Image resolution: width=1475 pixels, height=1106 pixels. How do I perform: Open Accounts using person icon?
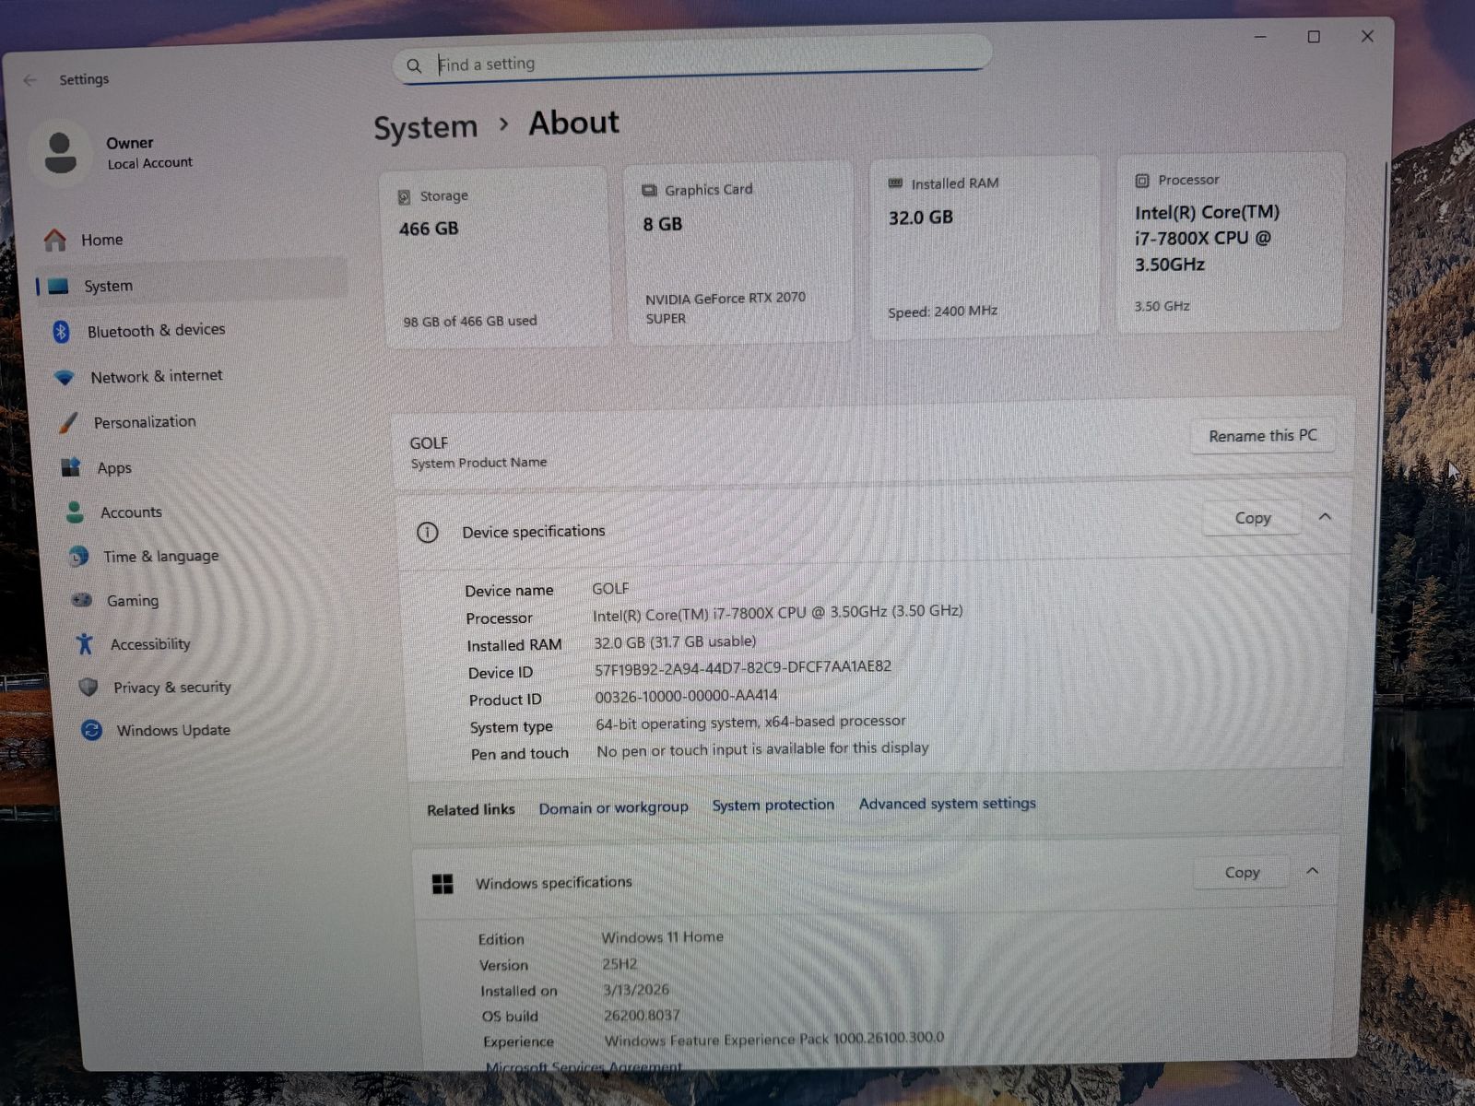pos(76,512)
